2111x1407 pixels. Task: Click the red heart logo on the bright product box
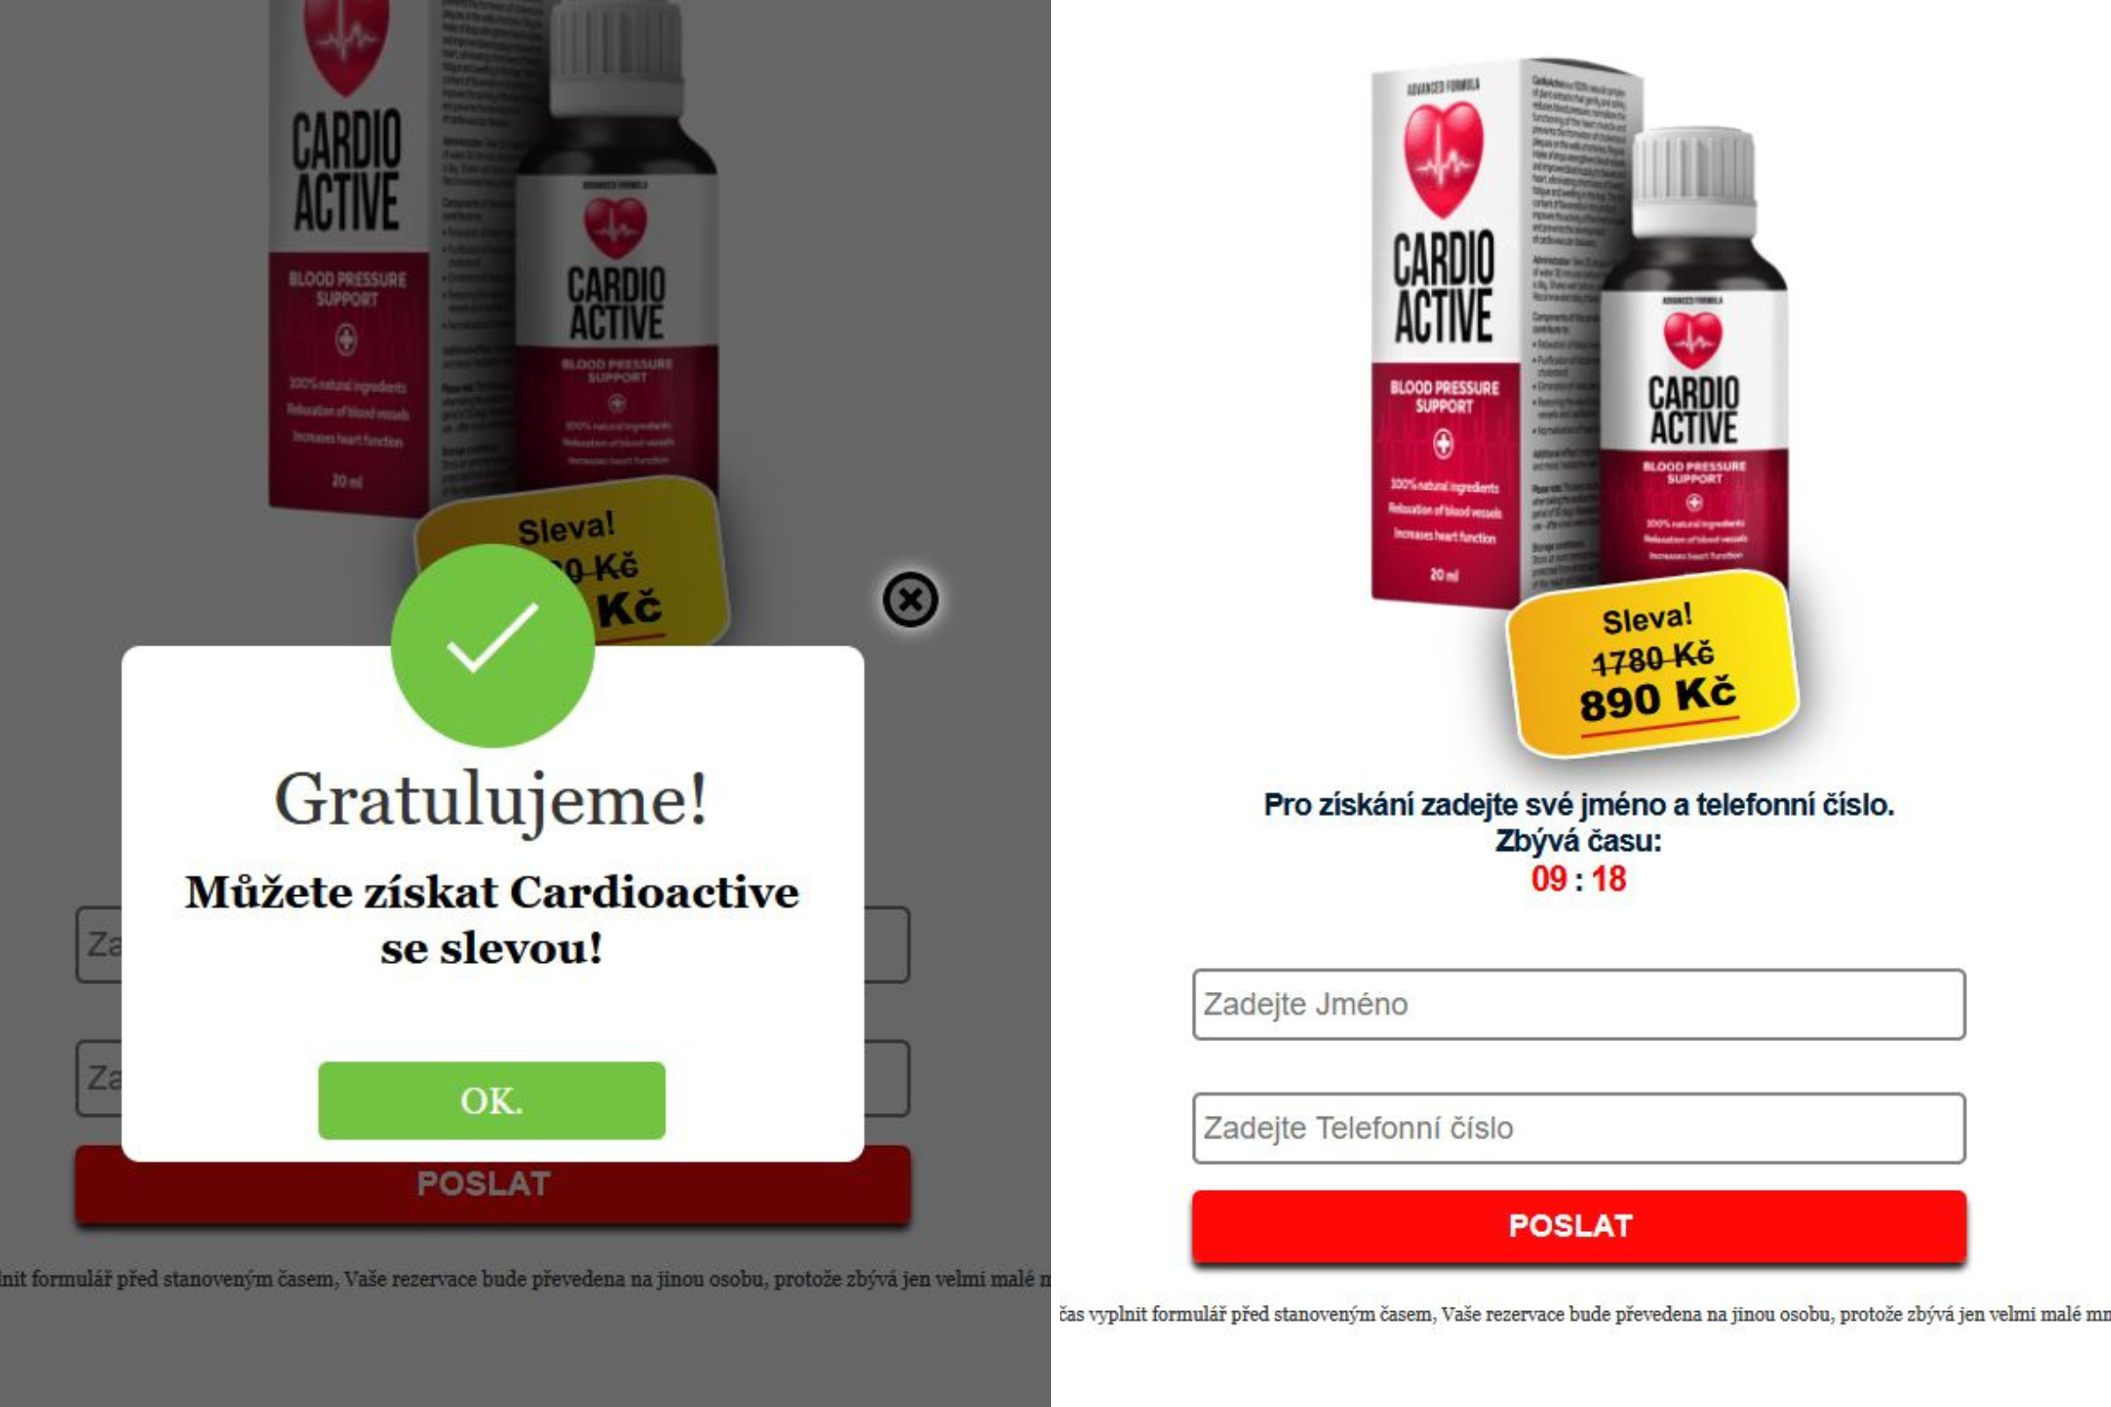coord(1443,159)
